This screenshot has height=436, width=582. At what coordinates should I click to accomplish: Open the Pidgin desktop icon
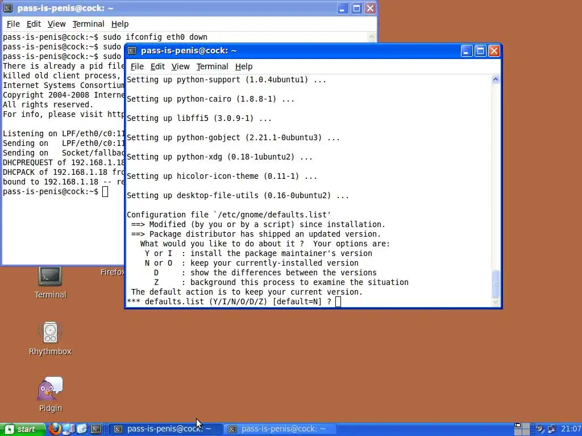(x=50, y=395)
